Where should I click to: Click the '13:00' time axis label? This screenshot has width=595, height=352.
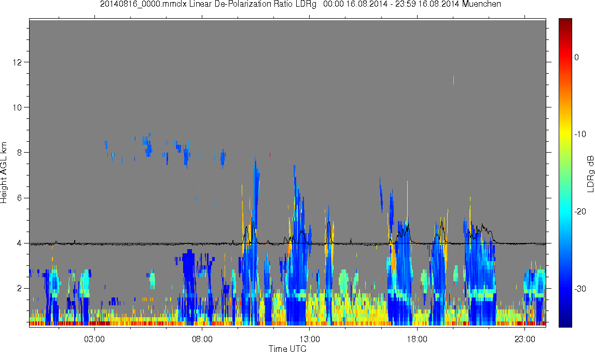click(310, 339)
